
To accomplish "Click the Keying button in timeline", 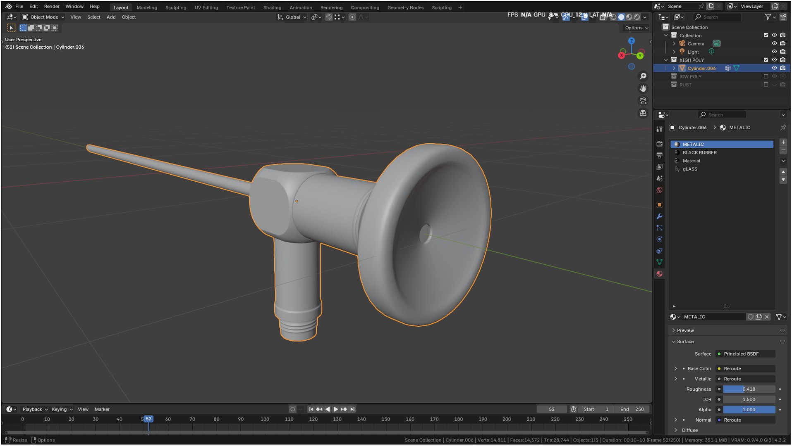I will pyautogui.click(x=62, y=409).
